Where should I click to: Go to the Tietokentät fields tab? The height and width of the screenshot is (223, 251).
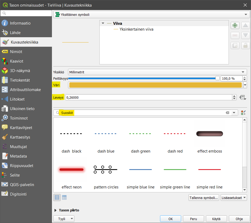20,80
